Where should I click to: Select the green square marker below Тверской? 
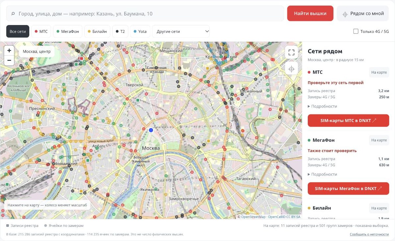138,100
